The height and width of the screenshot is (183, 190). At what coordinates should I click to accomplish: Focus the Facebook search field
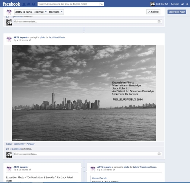point(68,4)
